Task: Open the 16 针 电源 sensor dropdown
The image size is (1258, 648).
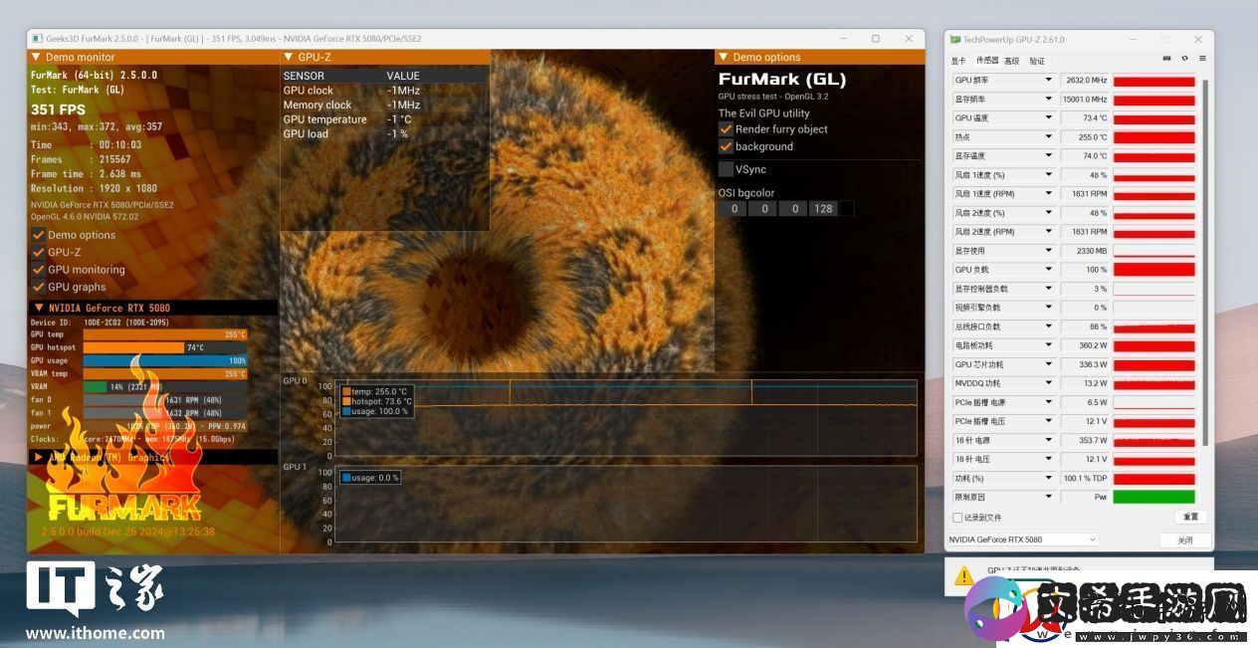Action: (1048, 440)
